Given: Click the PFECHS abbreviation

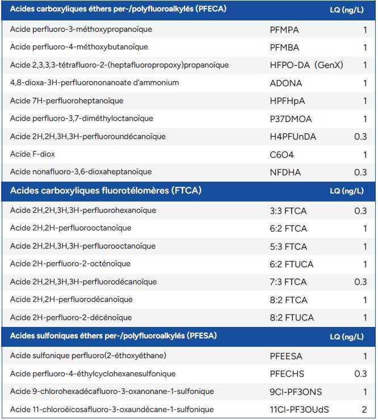Looking at the screenshot, I should pyautogui.click(x=287, y=374).
